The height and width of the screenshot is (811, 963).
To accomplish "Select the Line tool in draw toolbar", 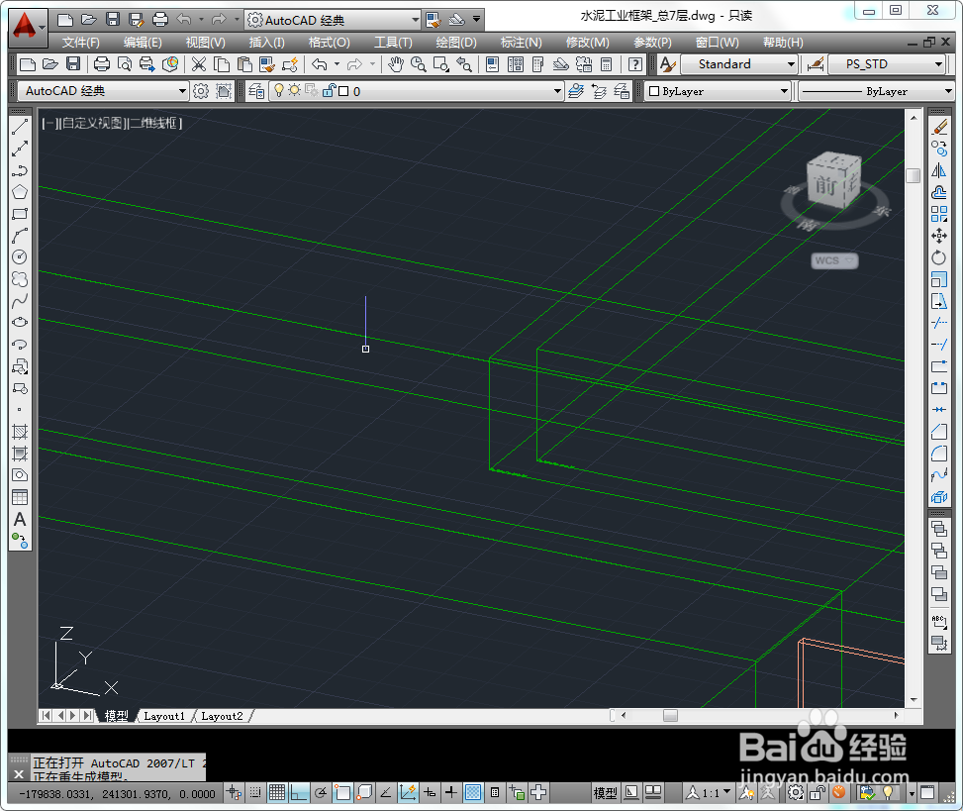I will 20,127.
